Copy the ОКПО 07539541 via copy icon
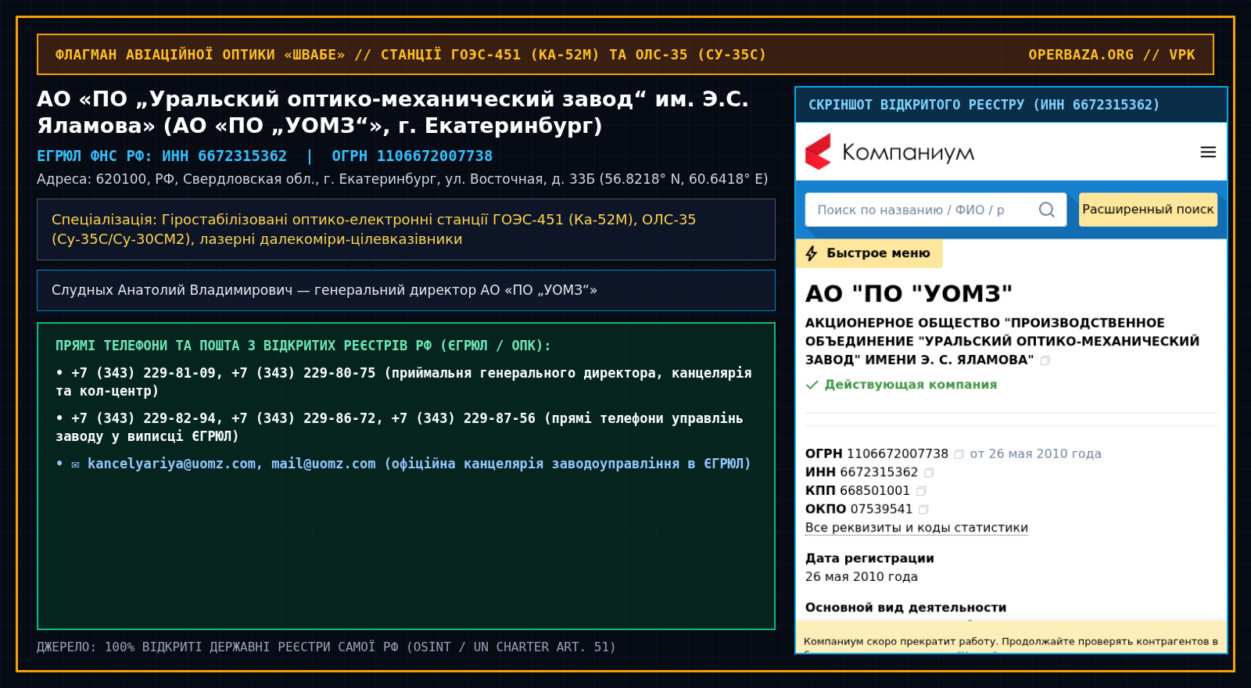This screenshot has width=1251, height=688. tap(923, 510)
